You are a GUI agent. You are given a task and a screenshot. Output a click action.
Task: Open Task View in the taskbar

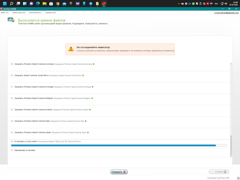tap(18, 3)
